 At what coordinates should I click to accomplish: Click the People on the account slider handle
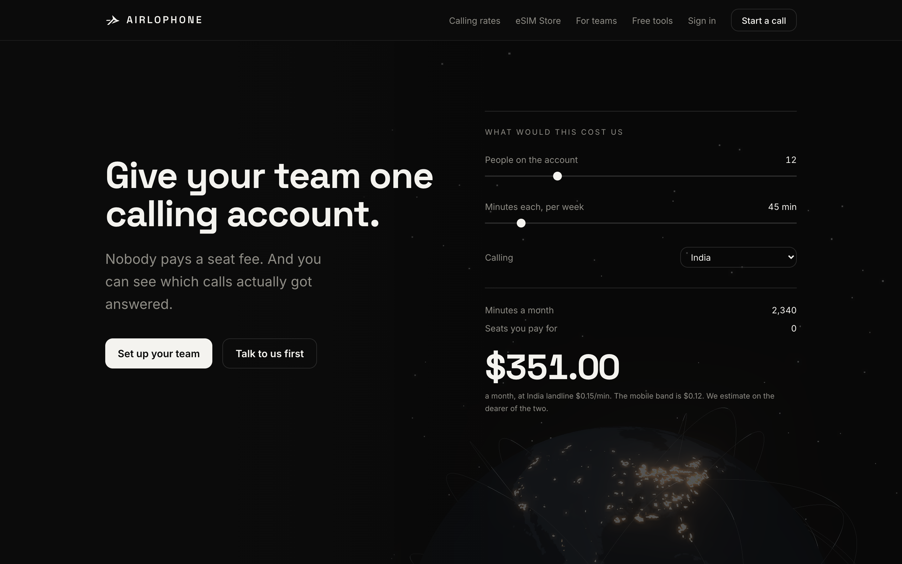[x=557, y=176]
